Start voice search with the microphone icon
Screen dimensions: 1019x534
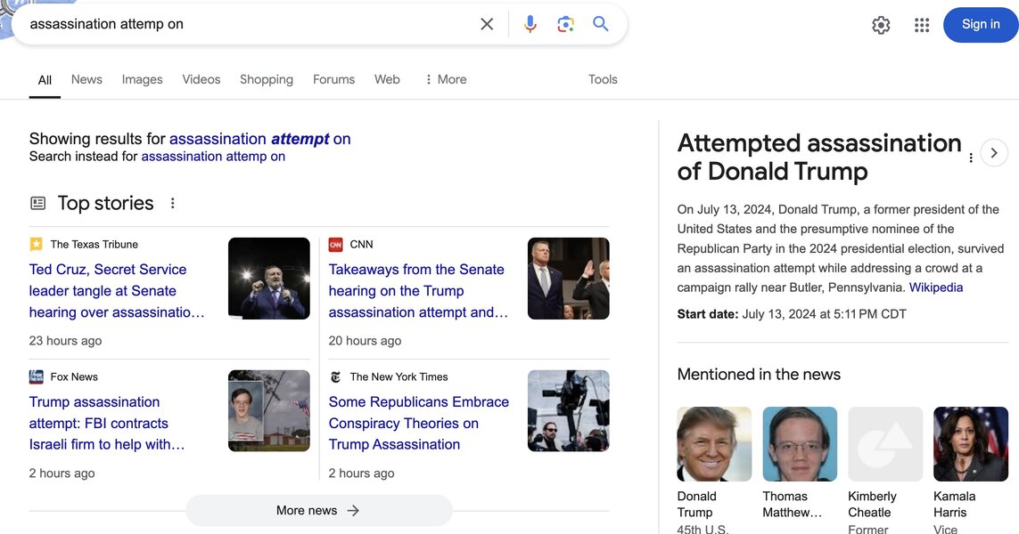pos(530,24)
